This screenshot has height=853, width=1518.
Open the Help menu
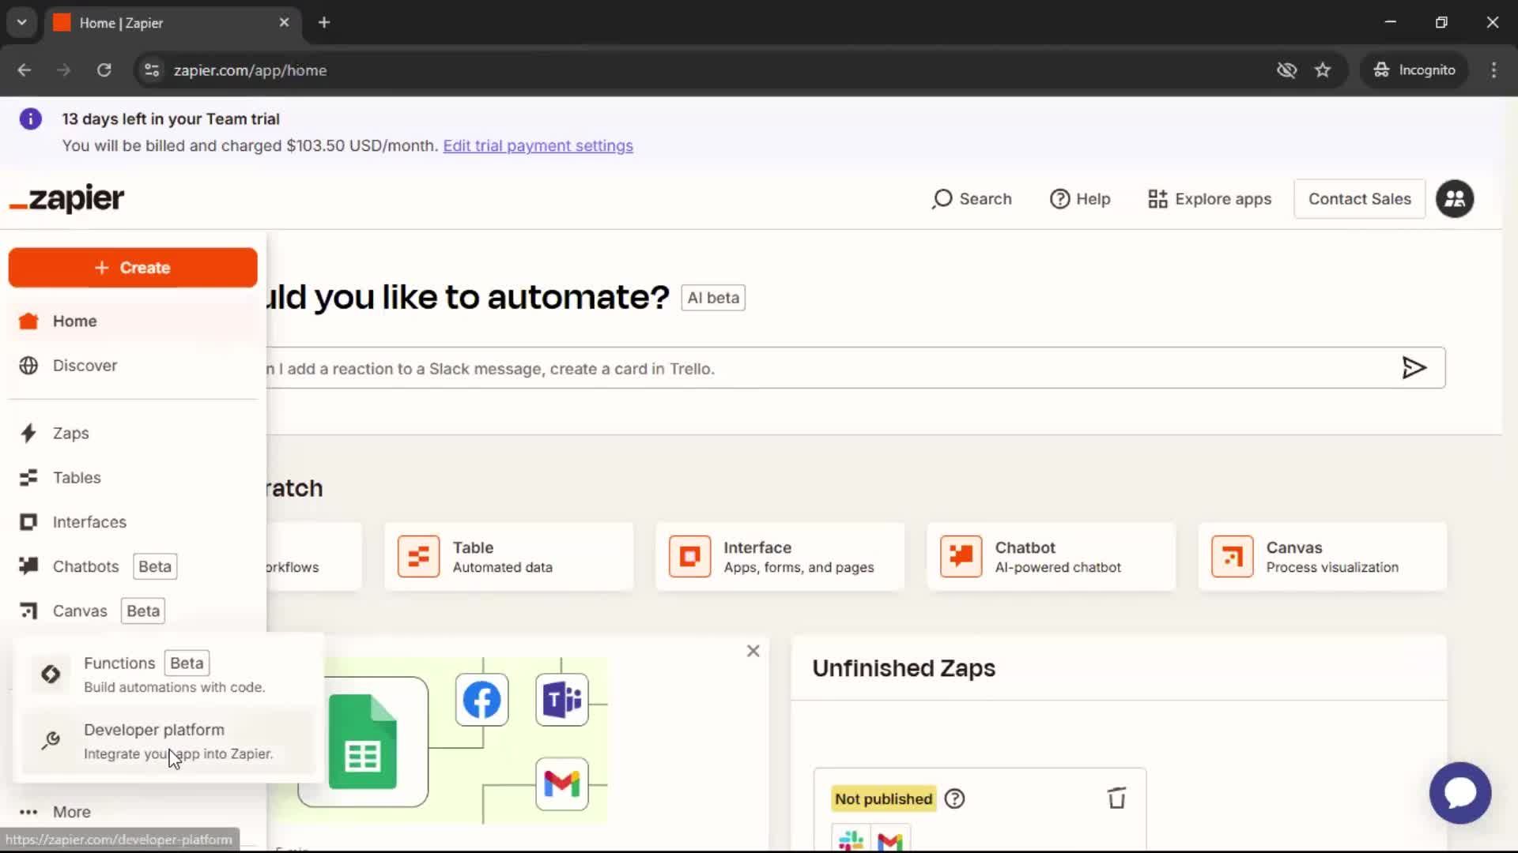pos(1080,199)
